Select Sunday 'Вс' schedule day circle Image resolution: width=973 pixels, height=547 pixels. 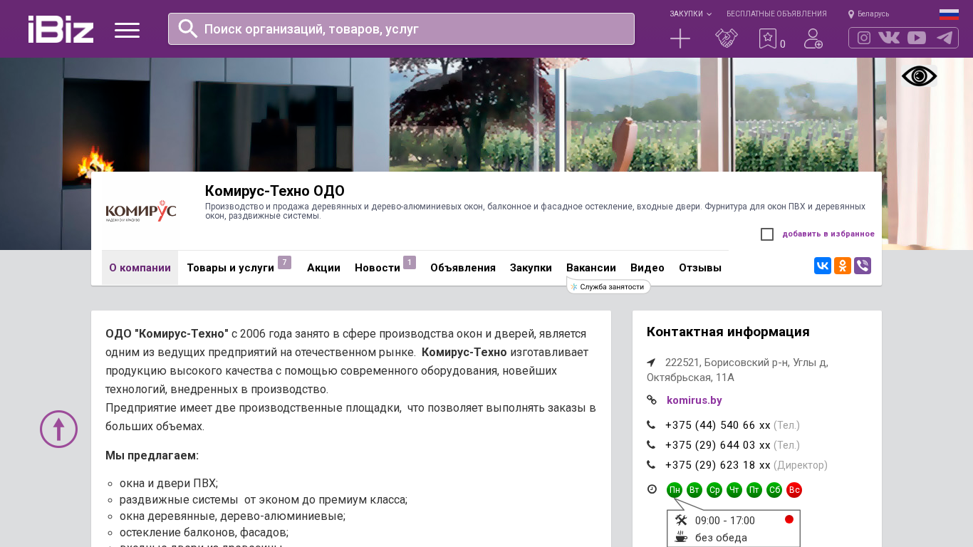794,490
